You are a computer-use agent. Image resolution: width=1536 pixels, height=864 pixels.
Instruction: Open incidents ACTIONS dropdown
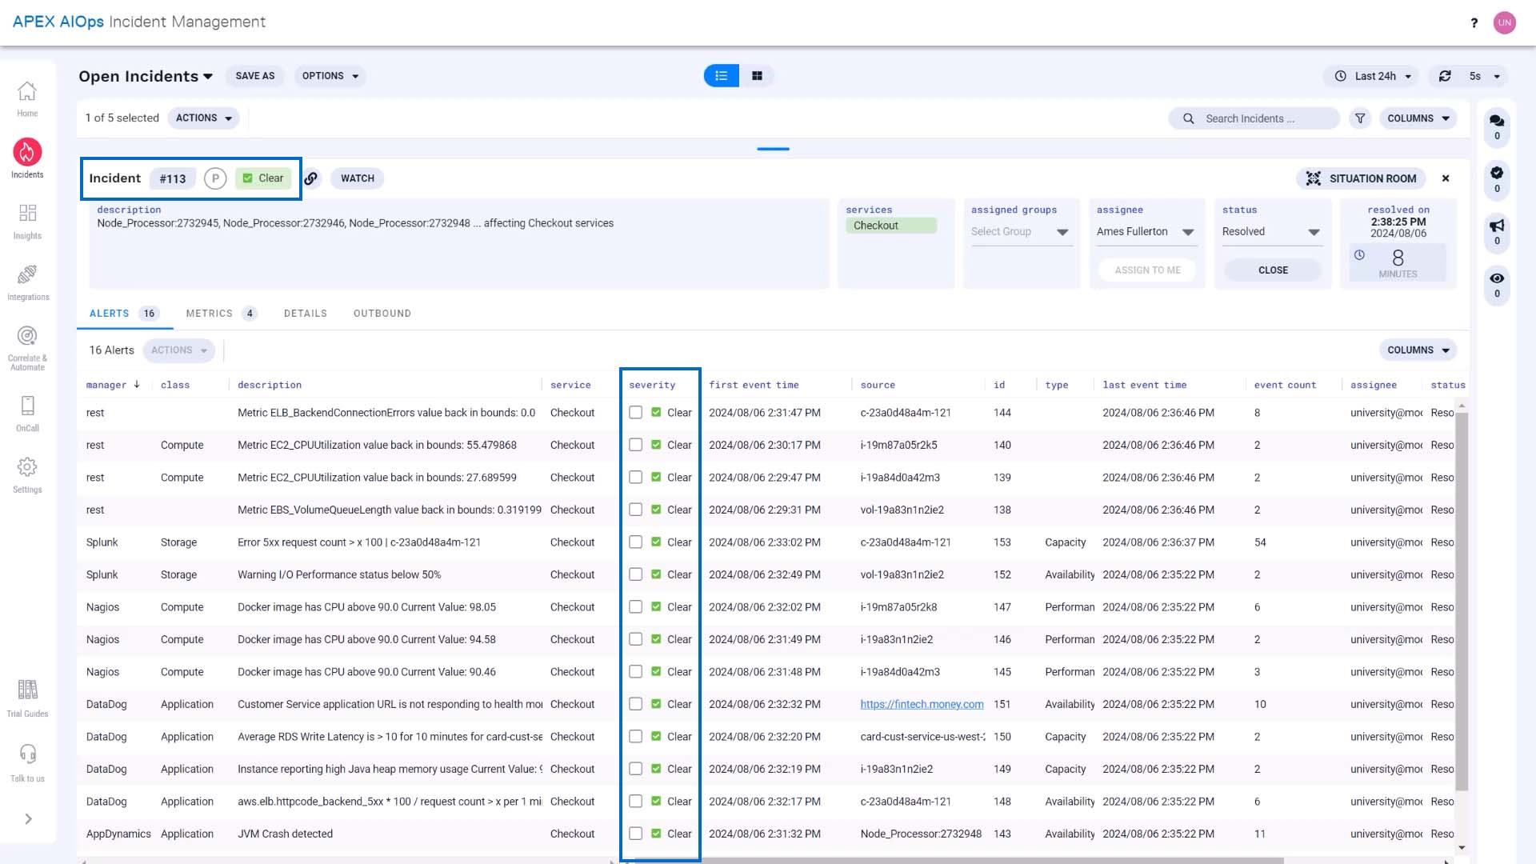(204, 118)
